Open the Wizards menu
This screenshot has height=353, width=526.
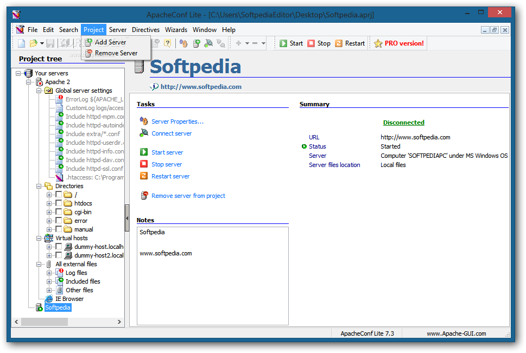[176, 29]
